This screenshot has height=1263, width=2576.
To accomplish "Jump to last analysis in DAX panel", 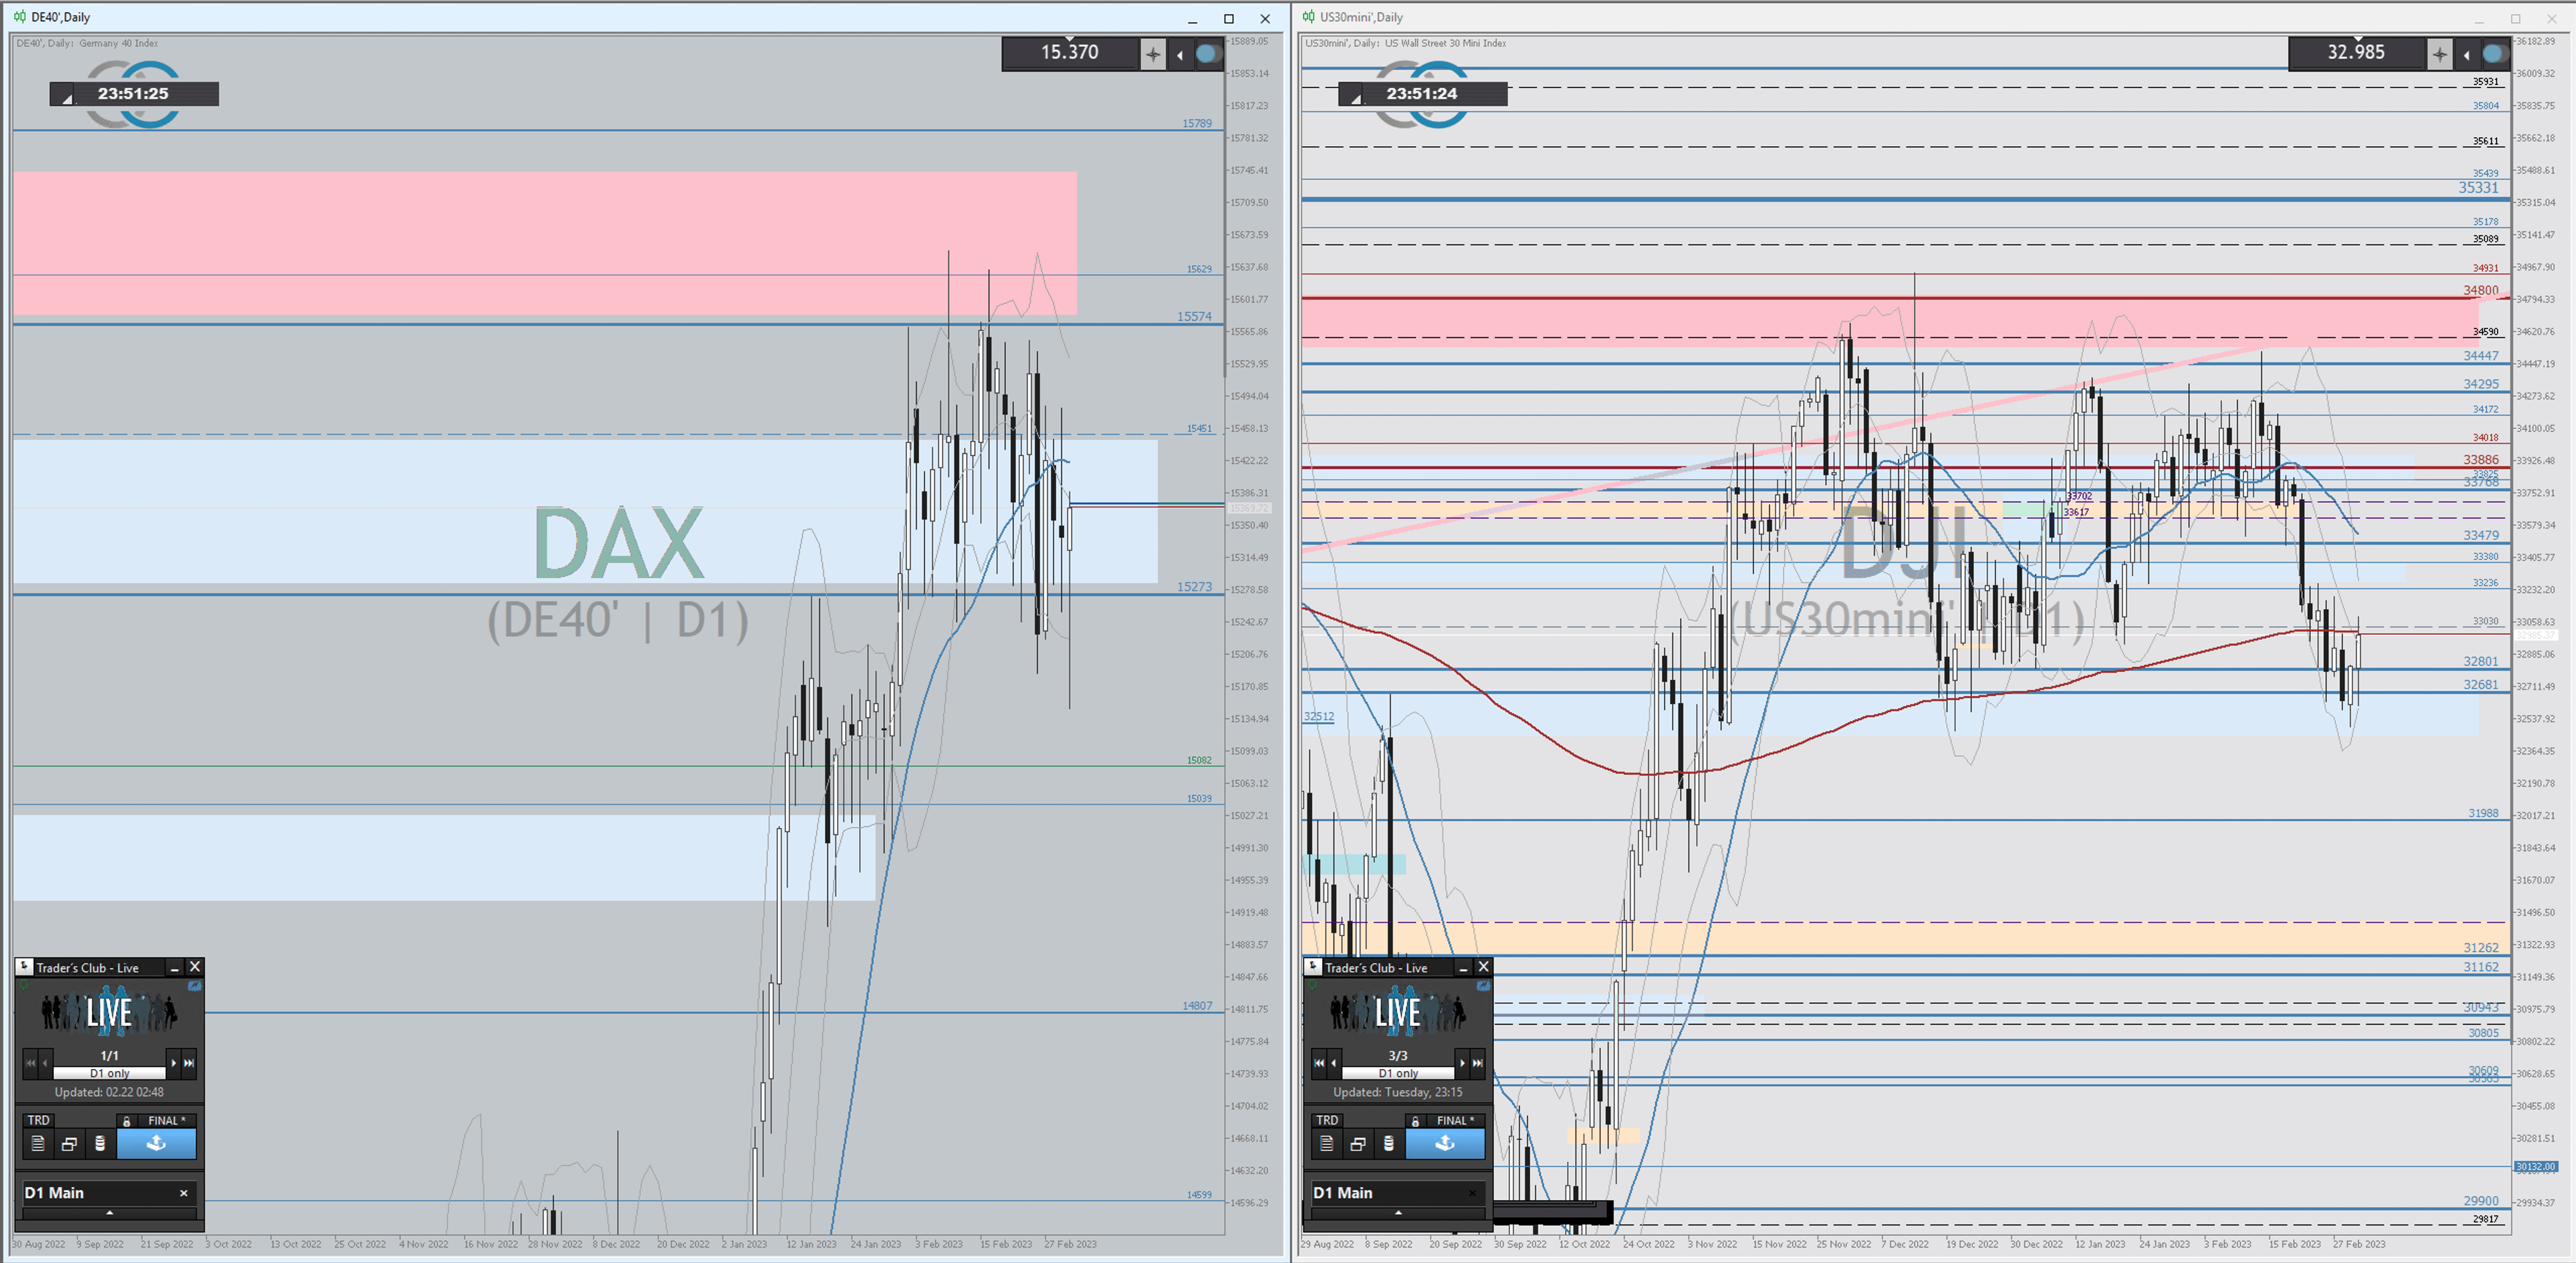I will [189, 1063].
